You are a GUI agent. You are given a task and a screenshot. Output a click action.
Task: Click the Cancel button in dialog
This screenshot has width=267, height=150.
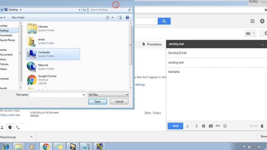[119, 102]
